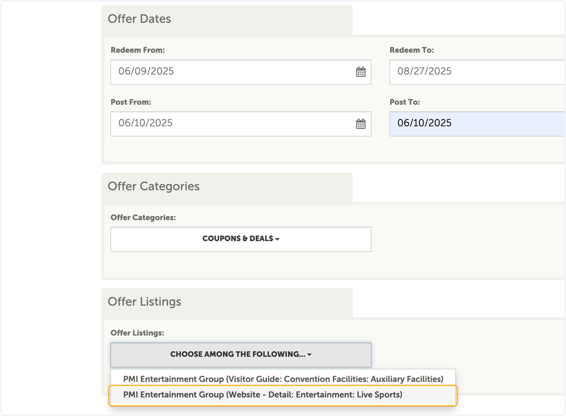The image size is (566, 416).
Task: Click the Redeem To date field
Action: pyautogui.click(x=477, y=72)
